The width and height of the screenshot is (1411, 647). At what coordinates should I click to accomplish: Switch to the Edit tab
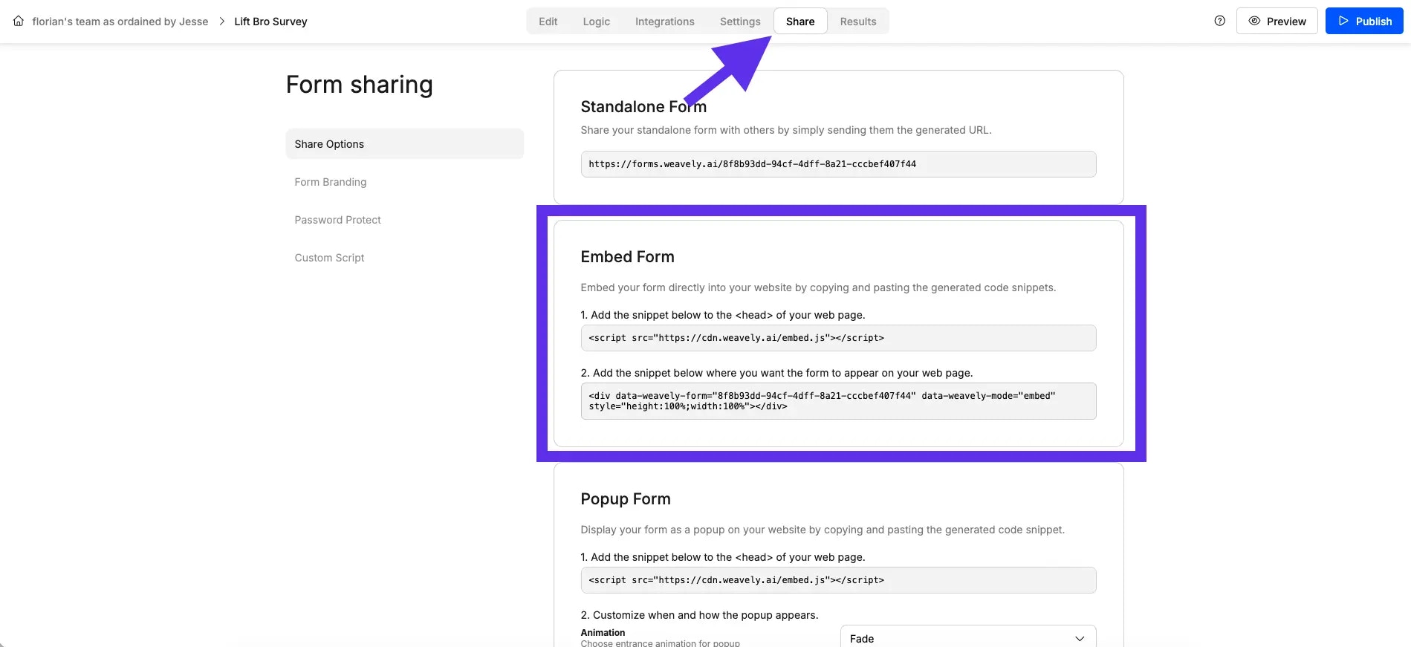pyautogui.click(x=548, y=21)
